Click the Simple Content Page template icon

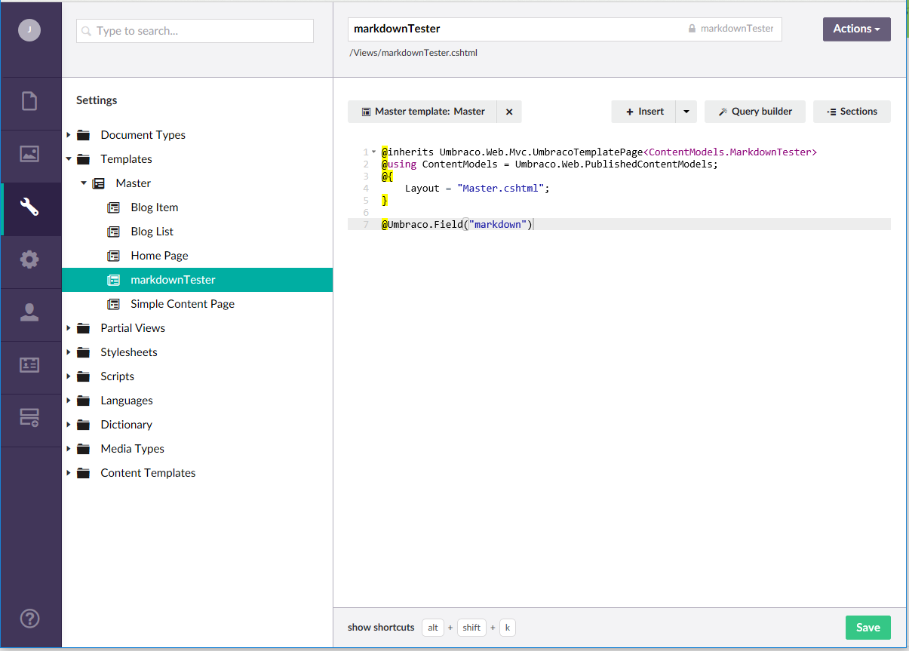click(x=114, y=304)
